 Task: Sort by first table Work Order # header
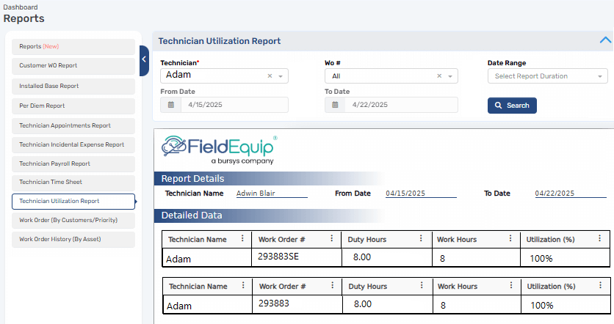[281, 240]
